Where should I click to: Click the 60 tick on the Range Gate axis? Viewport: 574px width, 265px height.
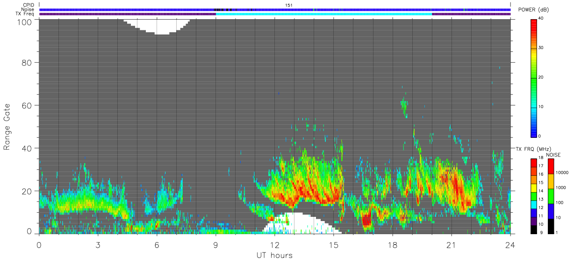click(x=27, y=105)
